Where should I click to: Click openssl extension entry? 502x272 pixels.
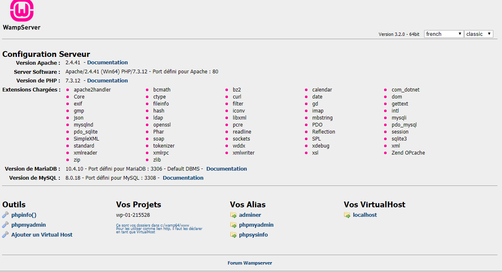coord(162,125)
